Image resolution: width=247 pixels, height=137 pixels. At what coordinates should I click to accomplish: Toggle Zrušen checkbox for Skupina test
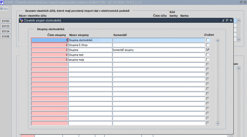click(x=208, y=55)
